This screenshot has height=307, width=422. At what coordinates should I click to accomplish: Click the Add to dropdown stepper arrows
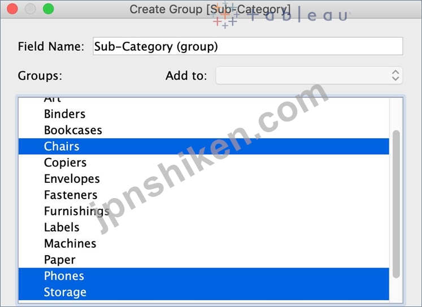[395, 75]
